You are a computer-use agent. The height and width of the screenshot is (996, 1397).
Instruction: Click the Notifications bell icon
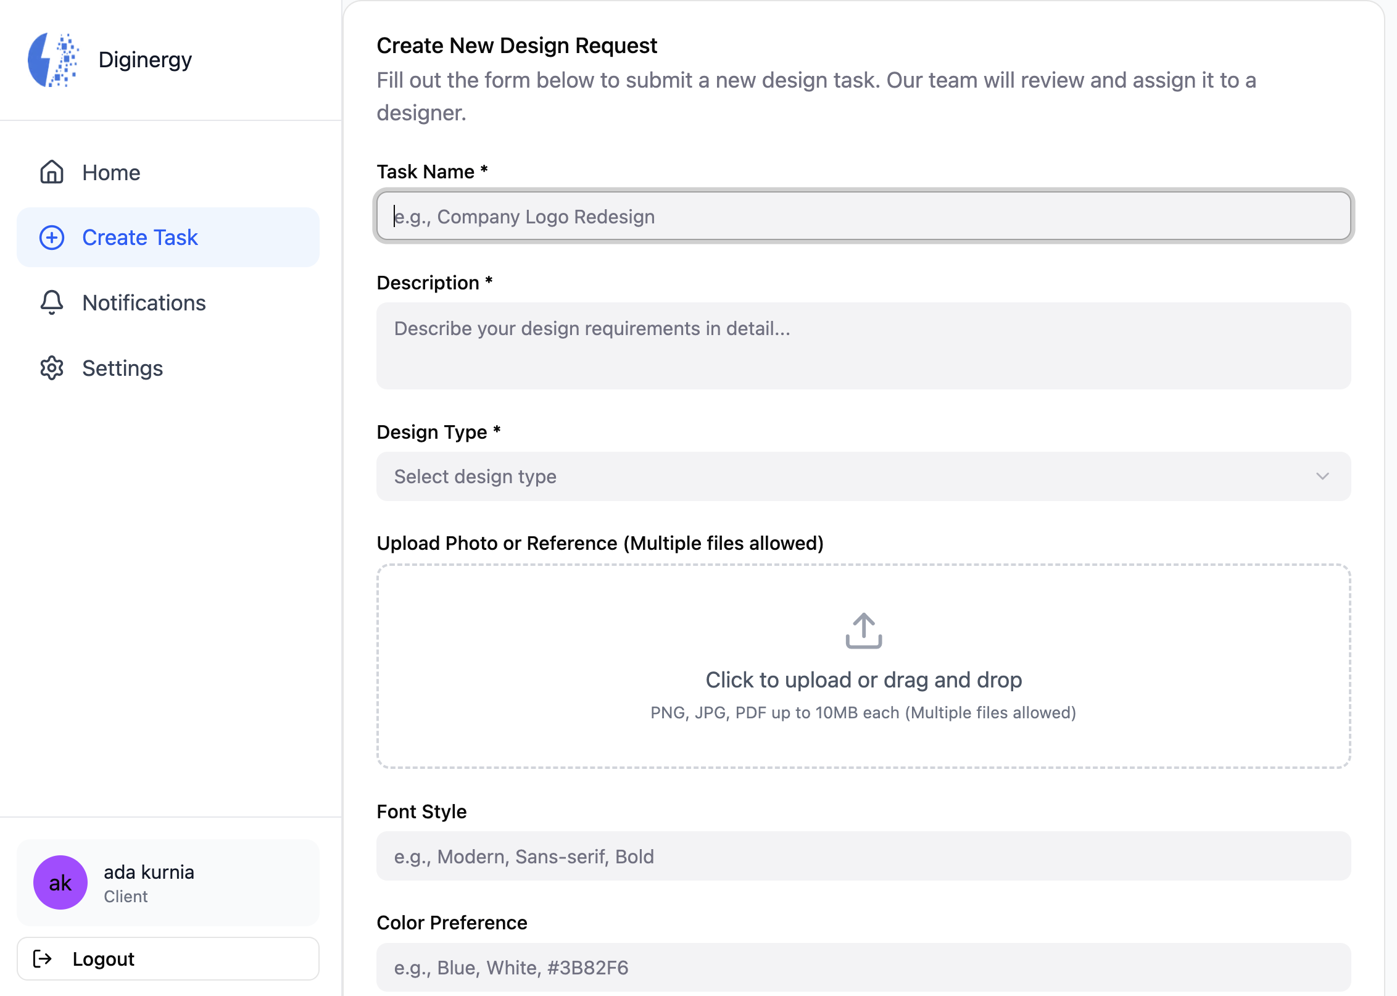pyautogui.click(x=52, y=302)
